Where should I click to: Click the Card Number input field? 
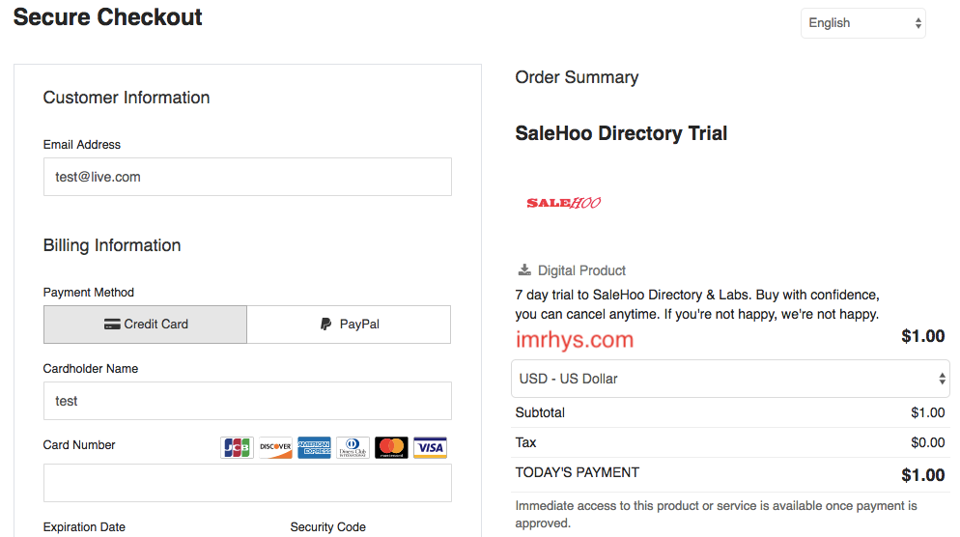pyautogui.click(x=247, y=483)
